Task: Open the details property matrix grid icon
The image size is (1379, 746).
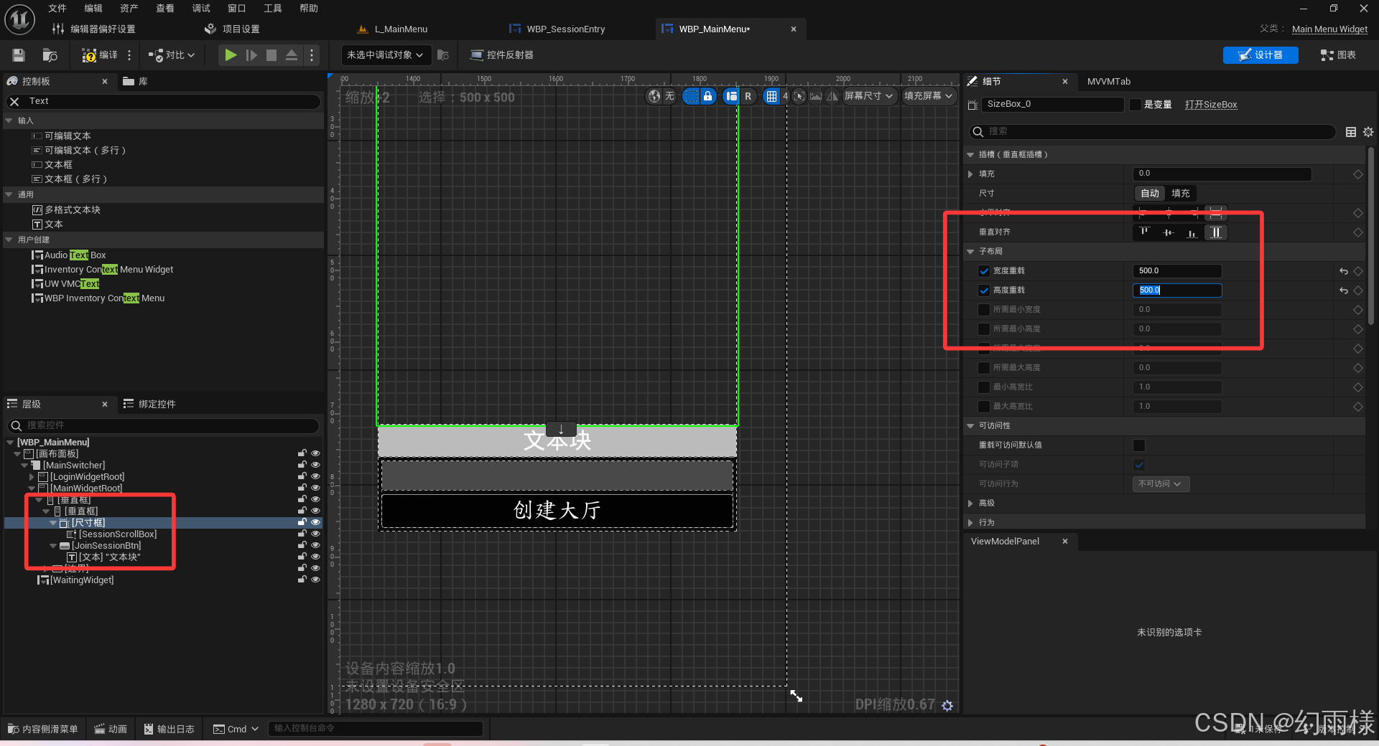Action: coord(1351,132)
